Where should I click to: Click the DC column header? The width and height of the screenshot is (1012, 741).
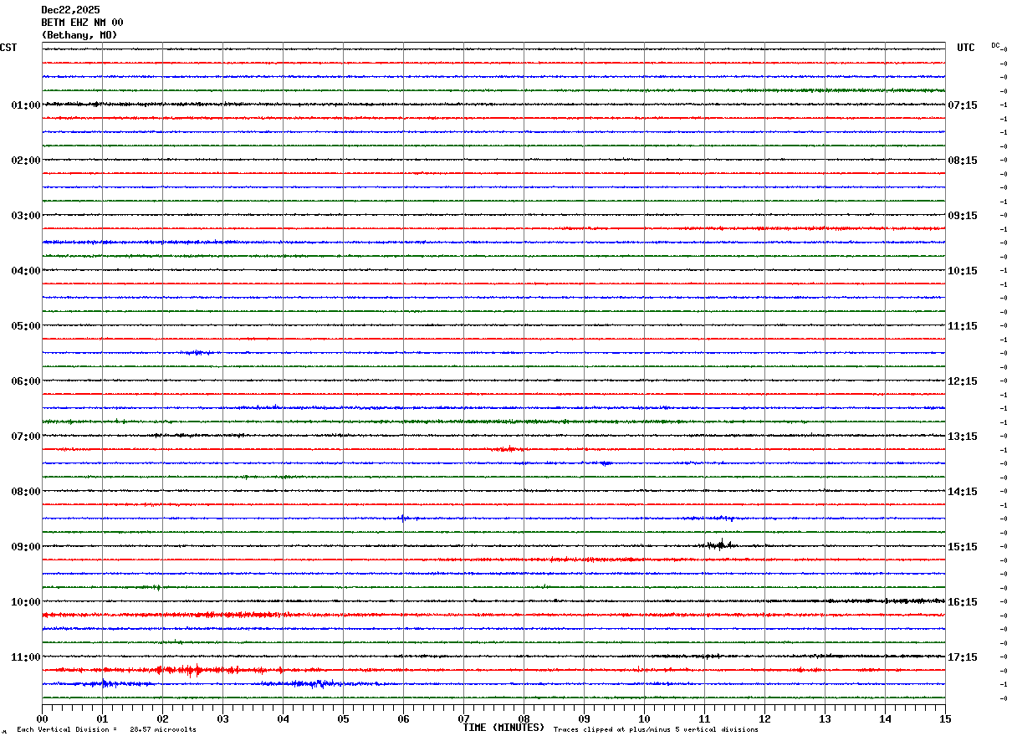(995, 45)
